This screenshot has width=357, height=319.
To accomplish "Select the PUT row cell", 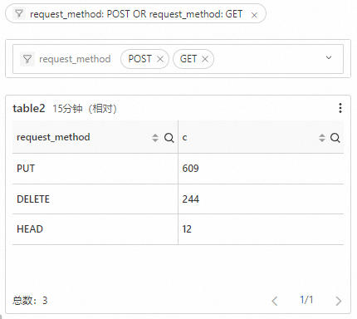I will coord(95,169).
